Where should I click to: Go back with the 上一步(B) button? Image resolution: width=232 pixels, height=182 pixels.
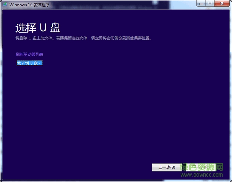pos(167,167)
